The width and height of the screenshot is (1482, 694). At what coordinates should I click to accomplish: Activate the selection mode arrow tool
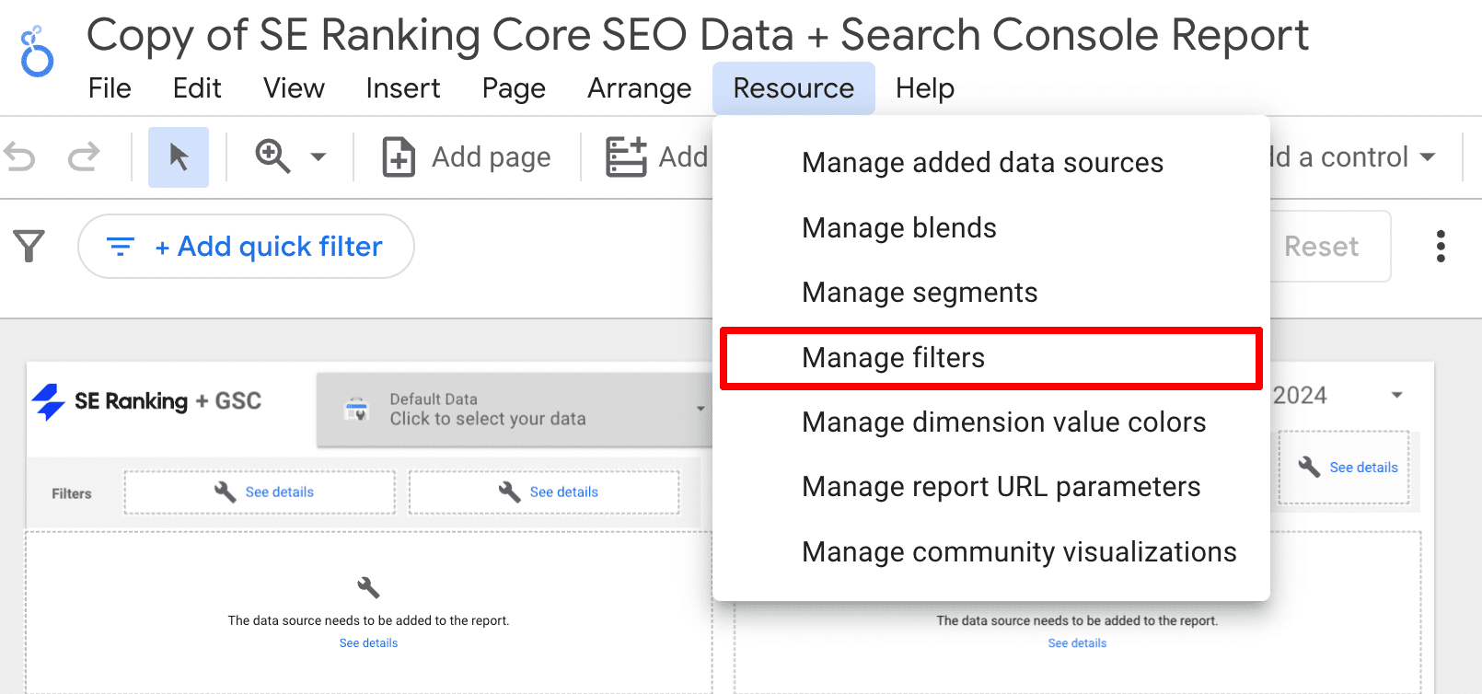click(x=179, y=157)
